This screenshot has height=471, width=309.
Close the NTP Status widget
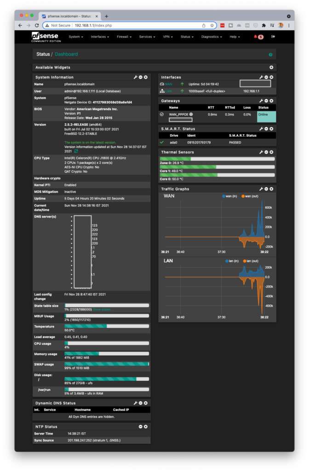point(146,427)
